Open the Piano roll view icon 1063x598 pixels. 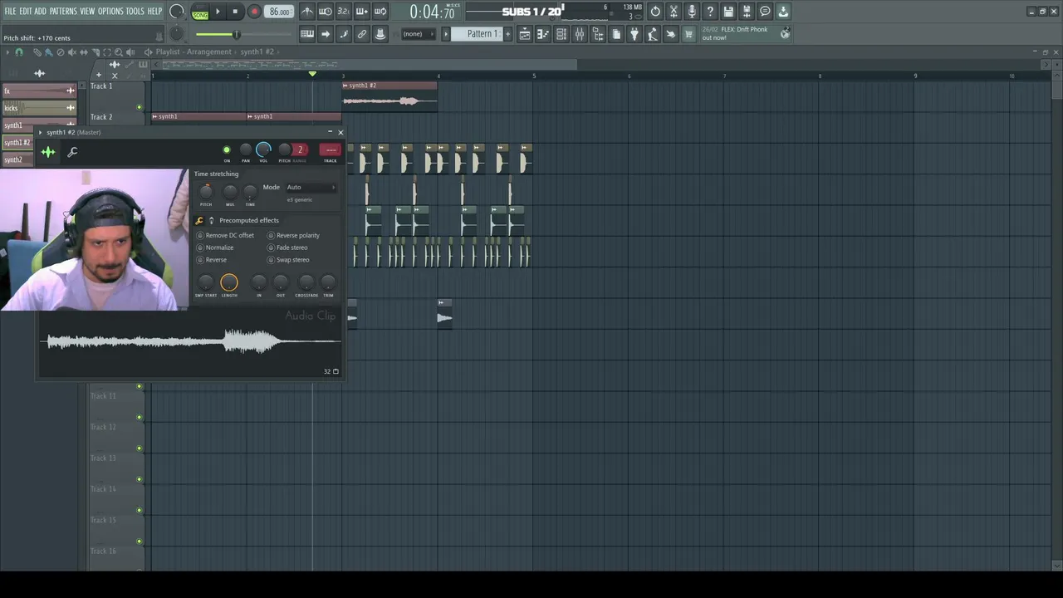(x=543, y=34)
